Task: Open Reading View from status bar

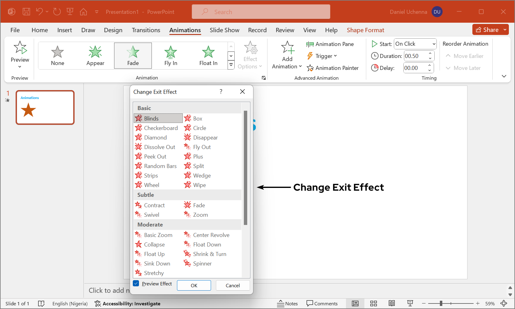Action: click(x=392, y=303)
